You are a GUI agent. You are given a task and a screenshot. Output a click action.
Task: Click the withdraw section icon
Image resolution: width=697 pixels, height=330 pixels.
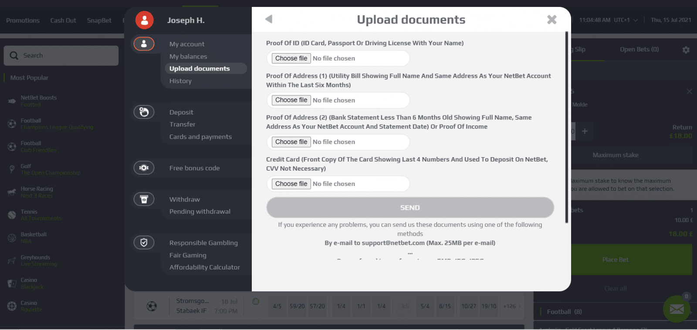[144, 199]
